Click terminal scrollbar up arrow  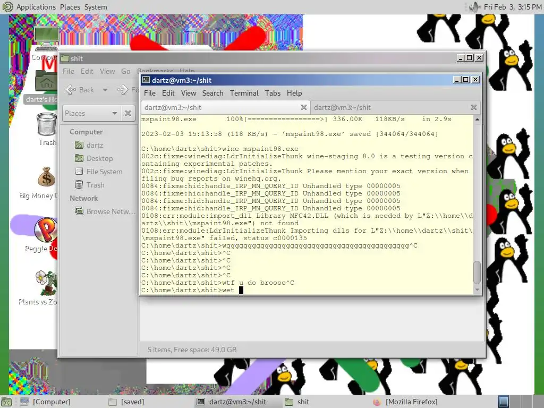tap(478, 120)
